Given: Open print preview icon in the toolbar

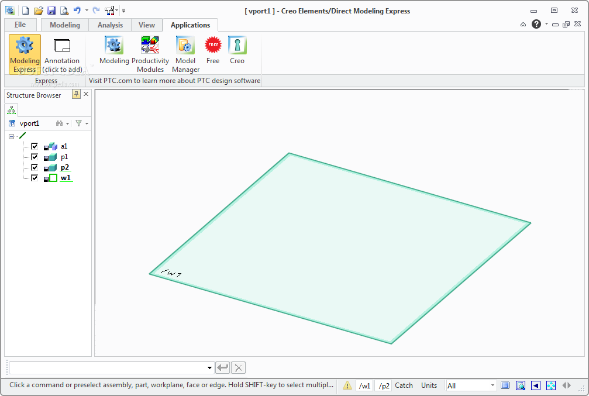Looking at the screenshot, I should [64, 11].
